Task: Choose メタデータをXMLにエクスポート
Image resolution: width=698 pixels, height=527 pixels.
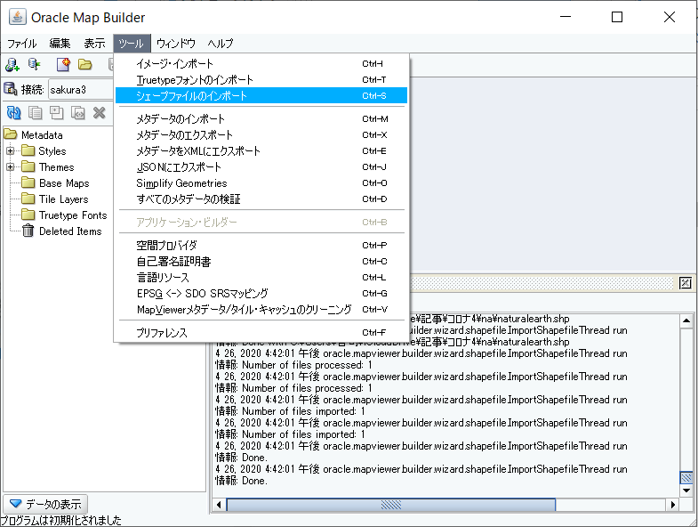Action: point(261,151)
